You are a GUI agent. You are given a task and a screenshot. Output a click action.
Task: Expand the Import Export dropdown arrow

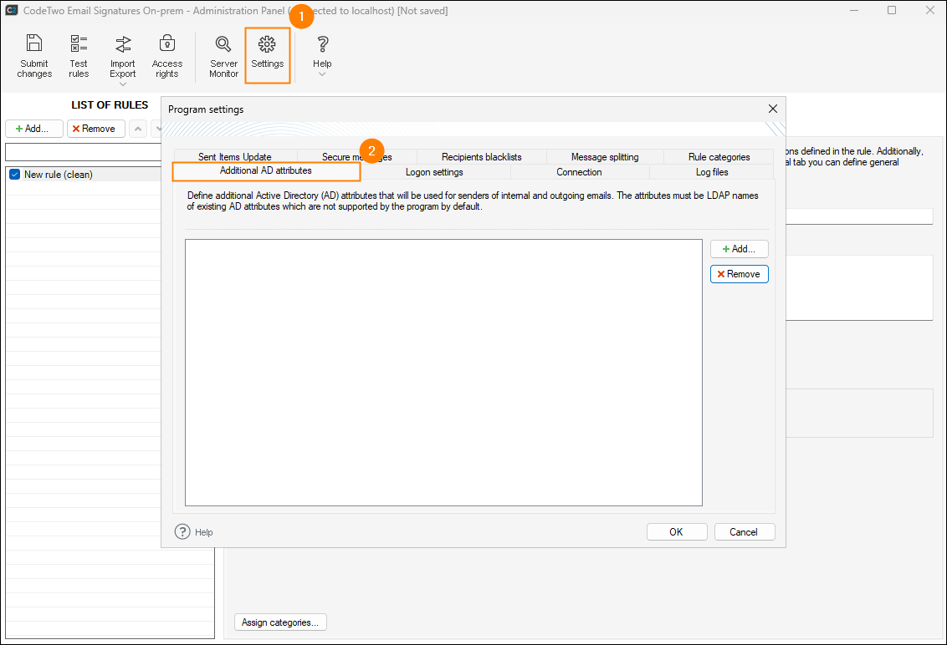point(123,84)
